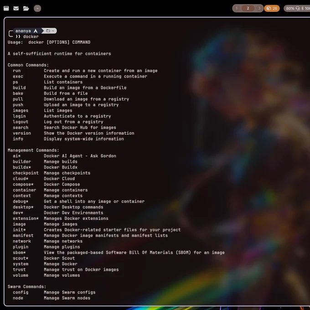The width and height of the screenshot is (310, 310).
Task: Click the 'cloud*' Docker Cloud row
Action: pyautogui.click(x=44, y=179)
